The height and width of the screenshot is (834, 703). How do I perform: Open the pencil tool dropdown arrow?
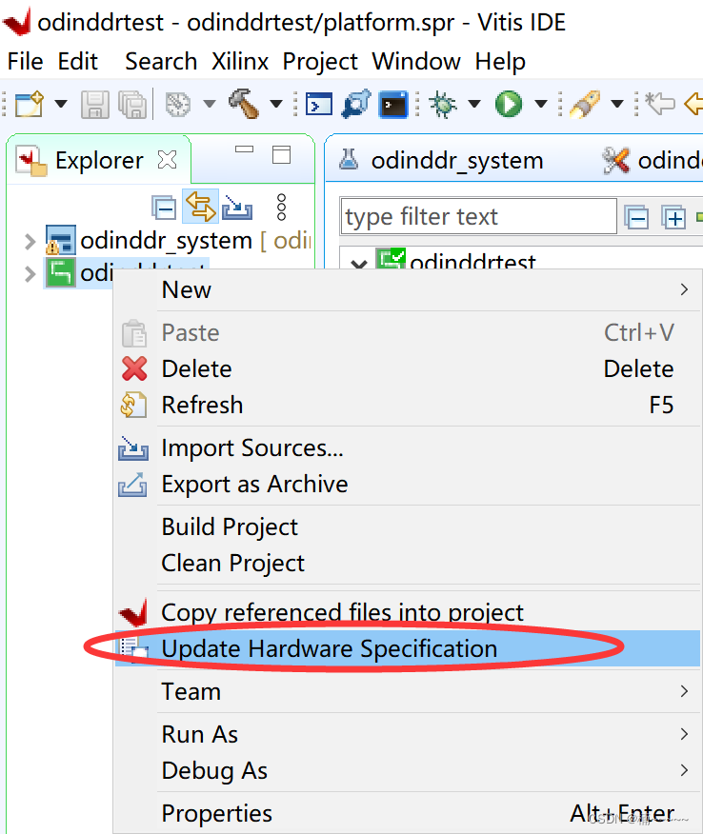coord(616,104)
